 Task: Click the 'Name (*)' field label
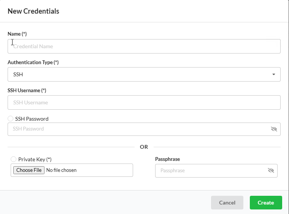17,34
